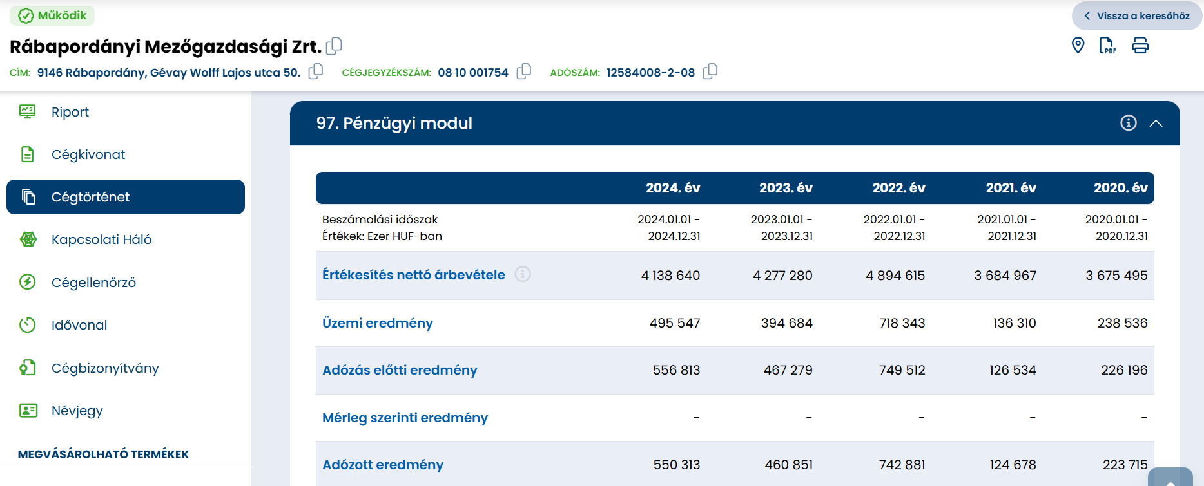Click the pre-tax result value 226 196
The height and width of the screenshot is (486, 1204).
(1125, 370)
